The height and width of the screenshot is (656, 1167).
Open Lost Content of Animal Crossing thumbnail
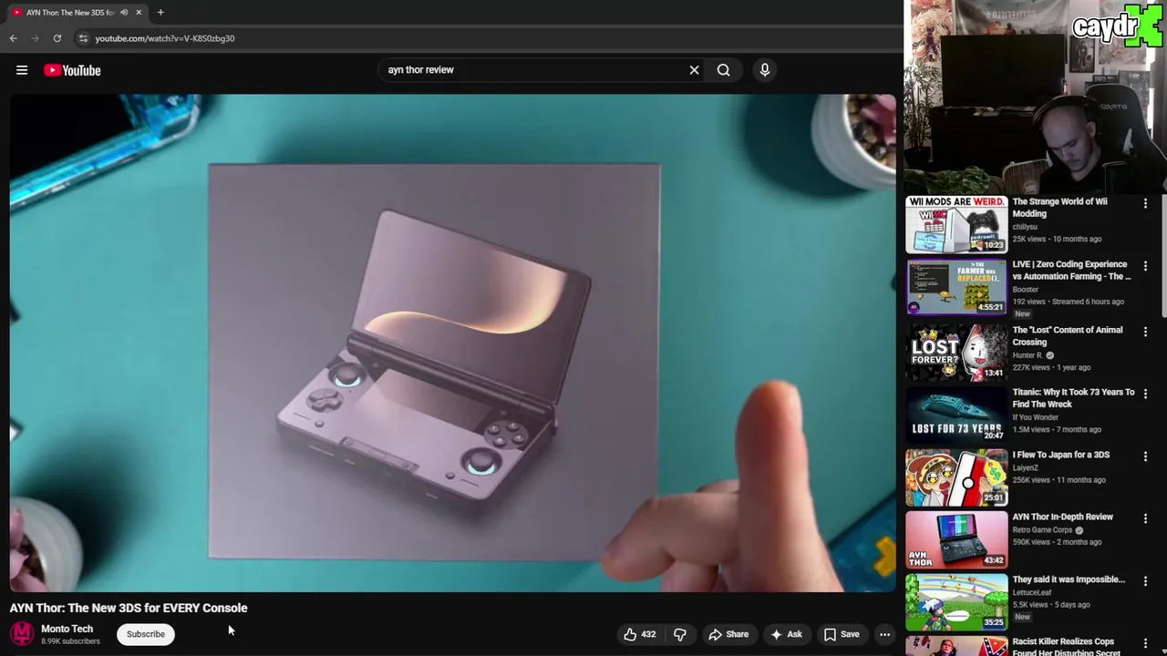(x=956, y=352)
